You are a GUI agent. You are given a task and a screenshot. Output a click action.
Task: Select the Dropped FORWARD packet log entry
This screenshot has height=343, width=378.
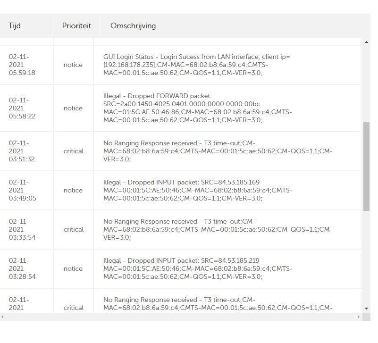pyautogui.click(x=198, y=108)
